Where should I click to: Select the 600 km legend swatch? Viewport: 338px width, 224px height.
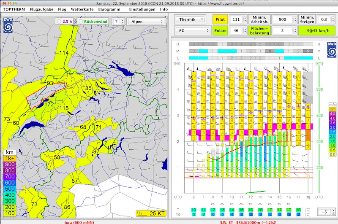coord(9,183)
